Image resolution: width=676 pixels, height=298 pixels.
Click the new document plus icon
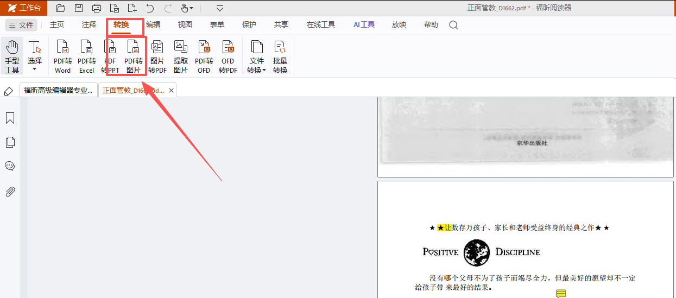coord(132,8)
